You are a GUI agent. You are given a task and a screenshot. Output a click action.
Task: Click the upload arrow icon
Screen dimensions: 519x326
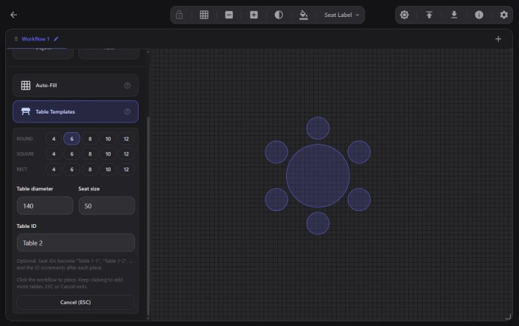tap(429, 15)
